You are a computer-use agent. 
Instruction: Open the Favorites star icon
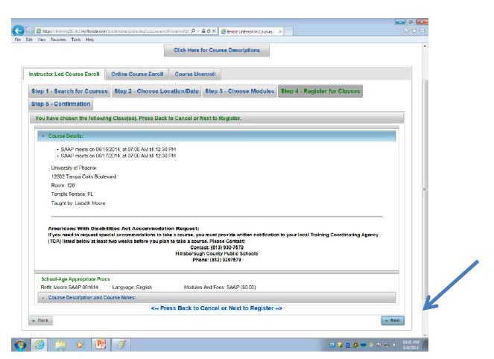click(x=414, y=31)
